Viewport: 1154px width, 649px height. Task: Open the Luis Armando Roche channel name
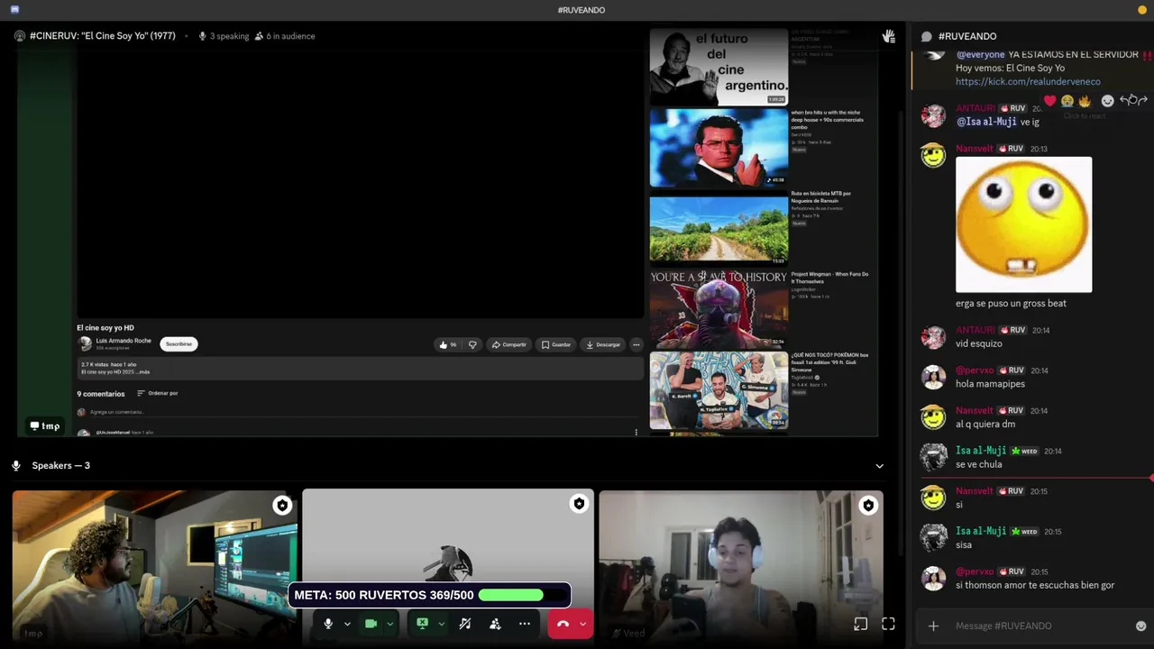(124, 341)
